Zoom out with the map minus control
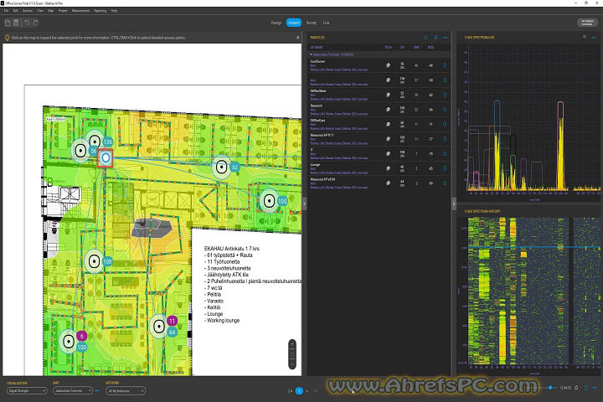This screenshot has height=402, width=603. 292,364
